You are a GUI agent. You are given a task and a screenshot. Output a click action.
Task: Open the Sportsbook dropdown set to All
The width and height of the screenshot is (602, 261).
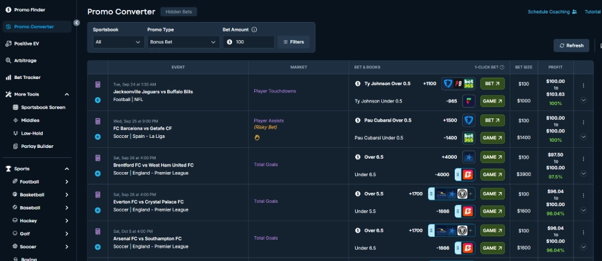point(118,42)
